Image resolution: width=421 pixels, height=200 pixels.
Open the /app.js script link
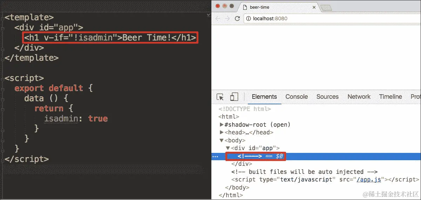coord(369,179)
